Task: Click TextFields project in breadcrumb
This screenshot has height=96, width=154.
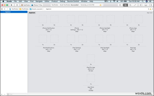Action: (14, 9)
